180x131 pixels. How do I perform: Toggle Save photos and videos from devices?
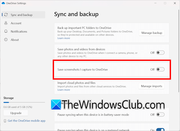[160, 53]
